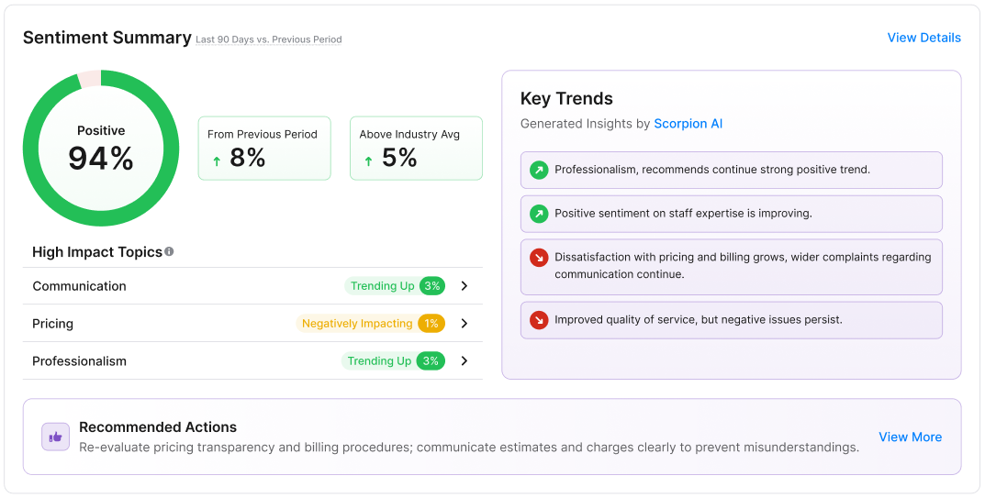
Task: Click green up-arrow icon for Professionalism trend
Action: pyautogui.click(x=539, y=170)
